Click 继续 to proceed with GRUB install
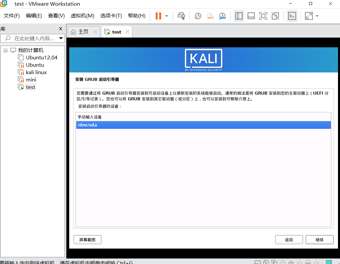The height and width of the screenshot is (264, 340). tap(319, 240)
